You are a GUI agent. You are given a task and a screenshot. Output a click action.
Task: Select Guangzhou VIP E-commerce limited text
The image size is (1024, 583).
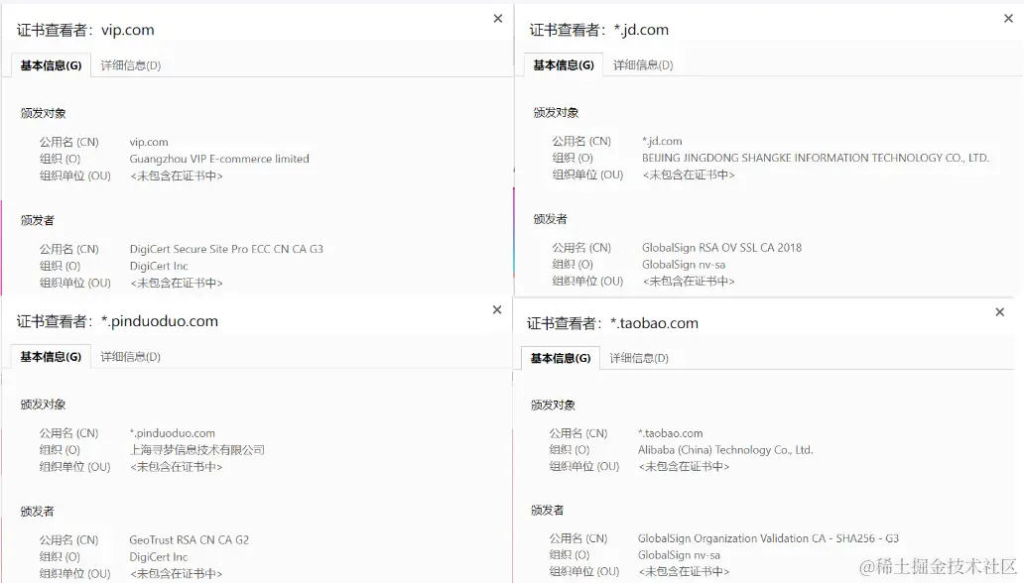click(219, 159)
